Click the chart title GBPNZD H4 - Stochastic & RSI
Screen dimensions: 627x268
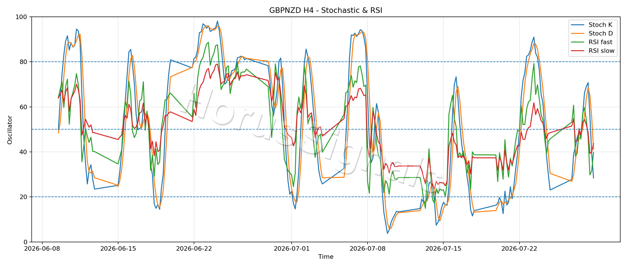pyautogui.click(x=326, y=11)
